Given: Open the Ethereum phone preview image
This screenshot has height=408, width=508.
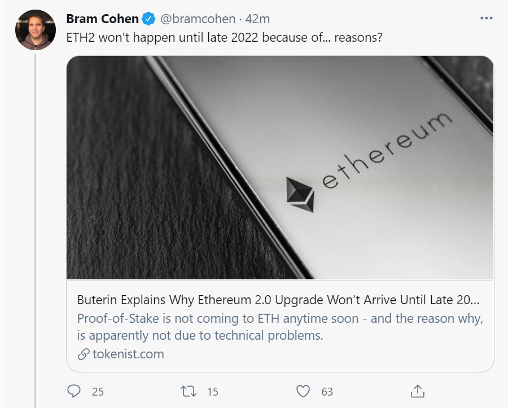Looking at the screenshot, I should coord(280,168).
